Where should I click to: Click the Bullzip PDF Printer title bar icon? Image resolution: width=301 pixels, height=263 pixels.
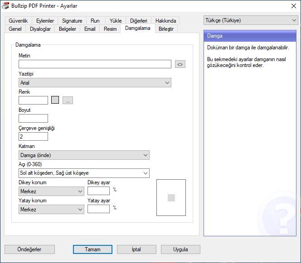[5, 5]
